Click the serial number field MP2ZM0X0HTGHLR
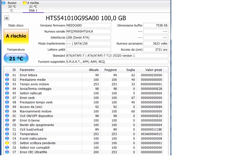This screenshot has height=157, width=242. point(88,31)
